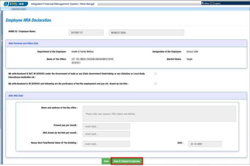The image size is (250, 166).
Task: Click 'Health & Family Welfare' department text
Action: pos(82,52)
